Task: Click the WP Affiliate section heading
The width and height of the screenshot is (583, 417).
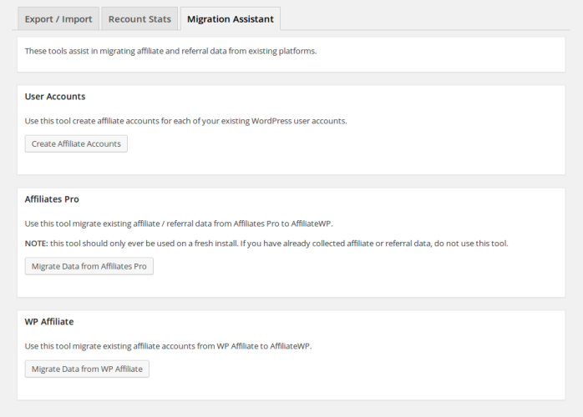Action: (x=49, y=322)
